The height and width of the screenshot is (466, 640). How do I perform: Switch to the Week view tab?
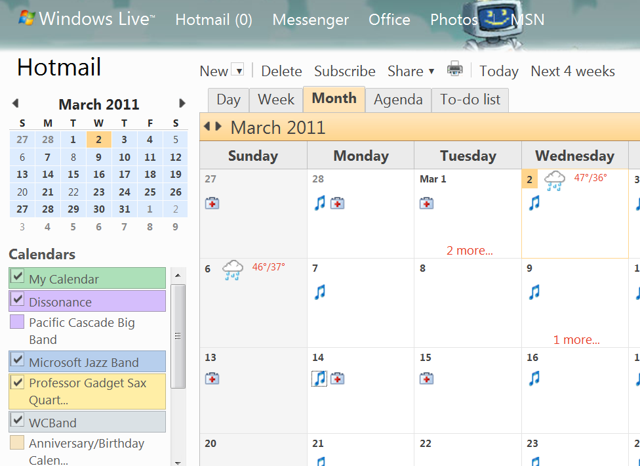pos(276,100)
